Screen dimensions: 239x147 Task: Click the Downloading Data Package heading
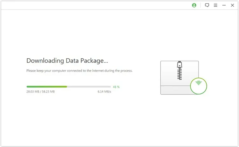pos(67,61)
